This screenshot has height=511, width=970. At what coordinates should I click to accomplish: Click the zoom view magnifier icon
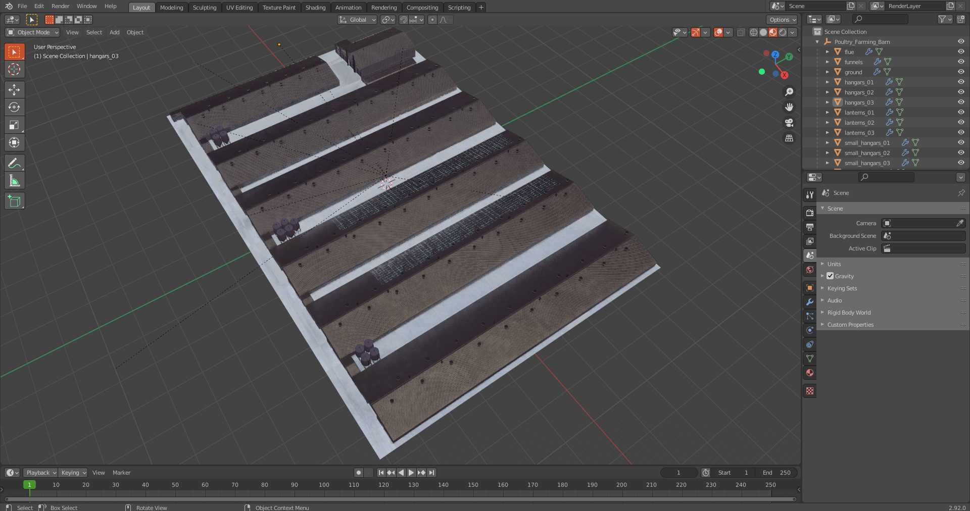point(789,92)
